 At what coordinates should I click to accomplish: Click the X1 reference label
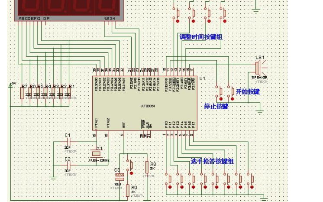(x=100, y=148)
